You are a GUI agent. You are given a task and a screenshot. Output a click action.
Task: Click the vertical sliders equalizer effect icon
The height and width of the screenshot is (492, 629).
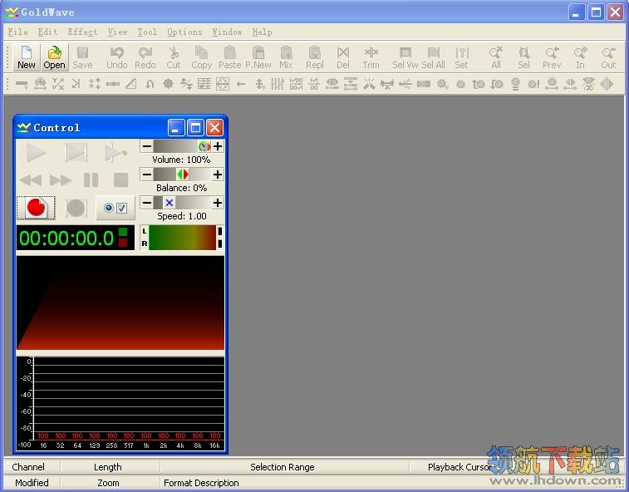pos(278,84)
